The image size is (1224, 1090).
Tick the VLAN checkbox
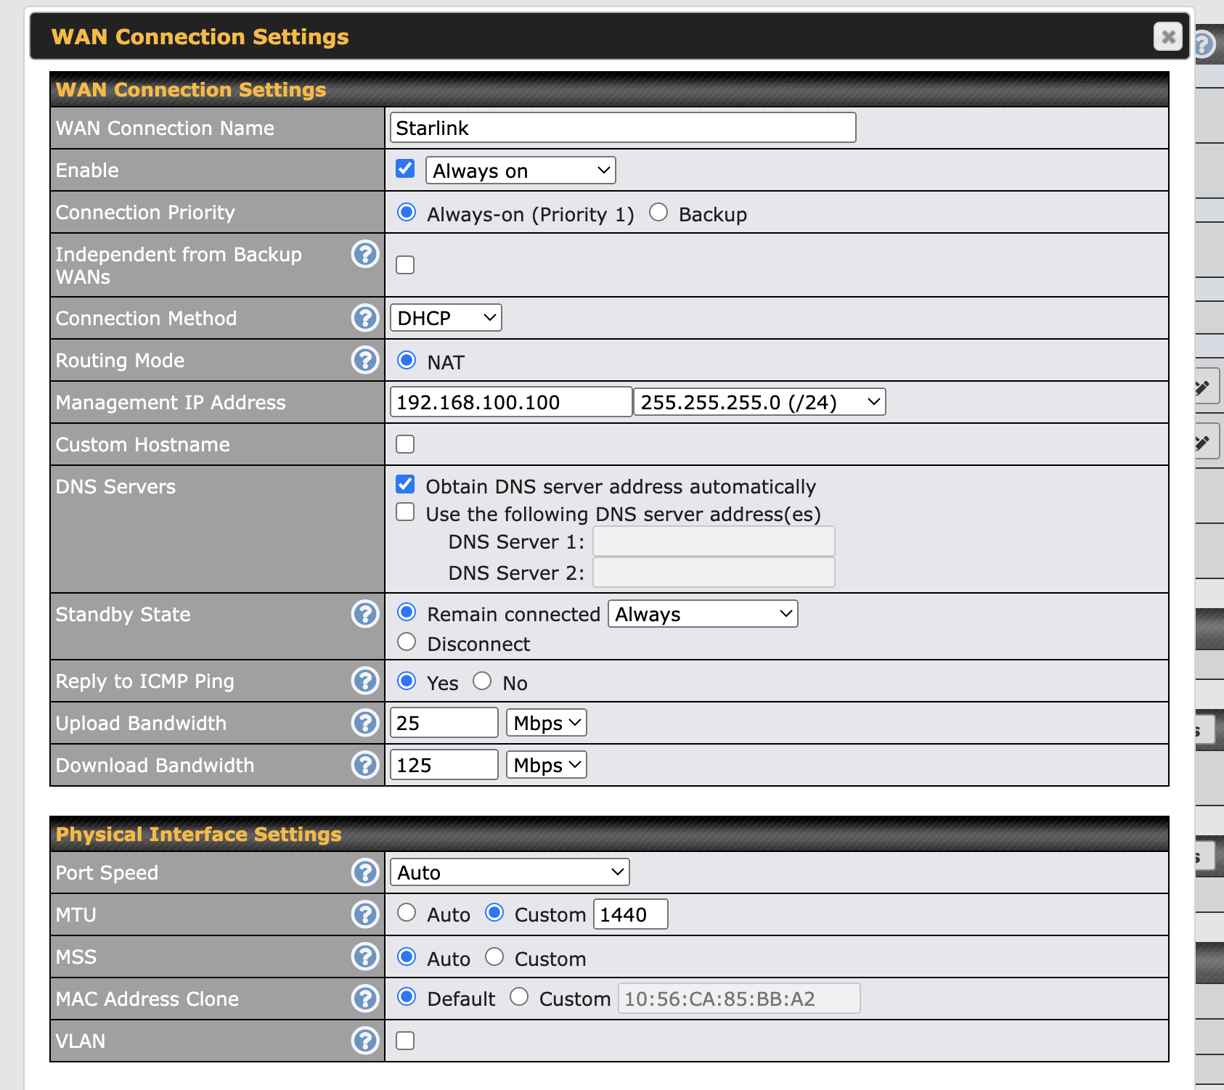[405, 1041]
